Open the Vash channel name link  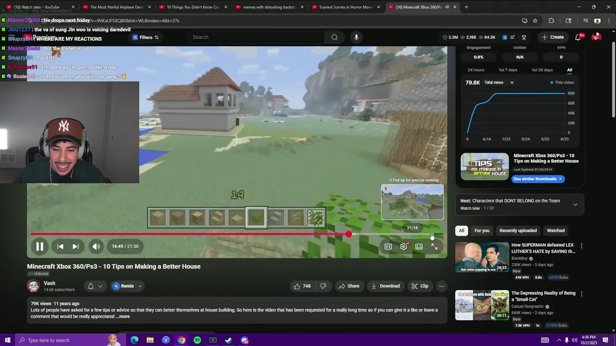50,283
